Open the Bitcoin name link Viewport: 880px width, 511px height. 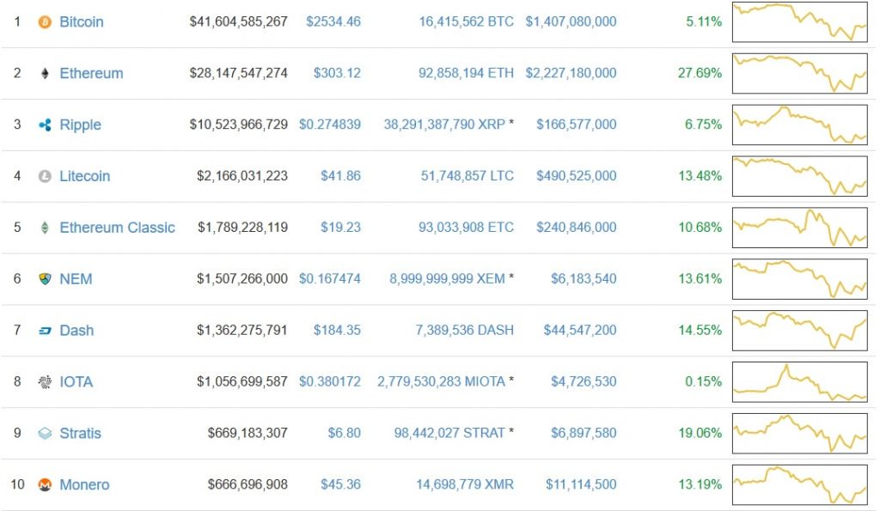[82, 21]
